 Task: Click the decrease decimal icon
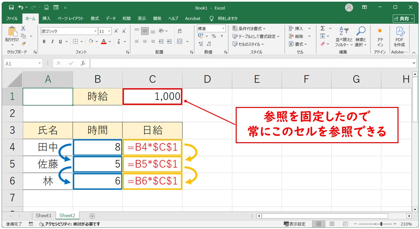tap(209, 44)
